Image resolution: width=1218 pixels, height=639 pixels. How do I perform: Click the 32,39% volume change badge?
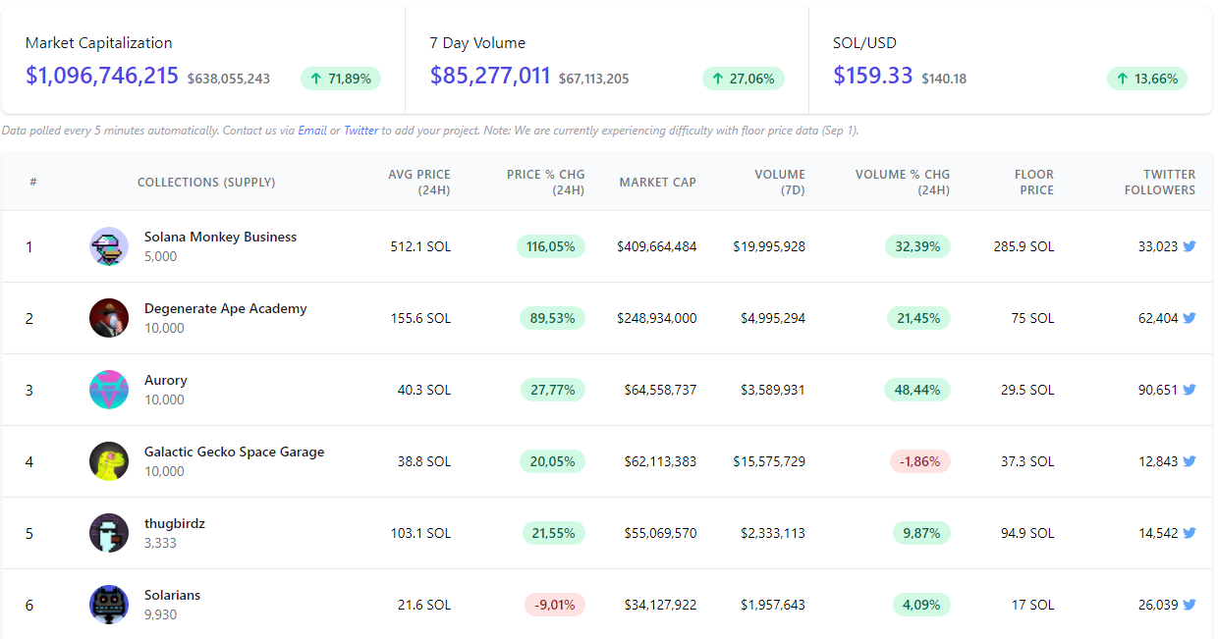917,246
